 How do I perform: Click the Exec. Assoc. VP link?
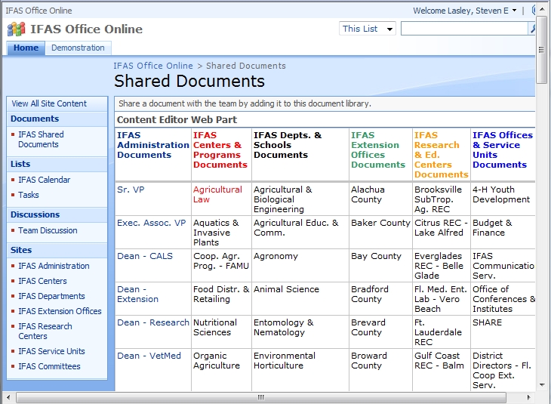(x=152, y=223)
